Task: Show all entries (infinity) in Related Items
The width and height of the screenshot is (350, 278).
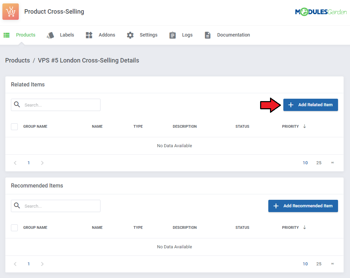Action: click(x=332, y=163)
